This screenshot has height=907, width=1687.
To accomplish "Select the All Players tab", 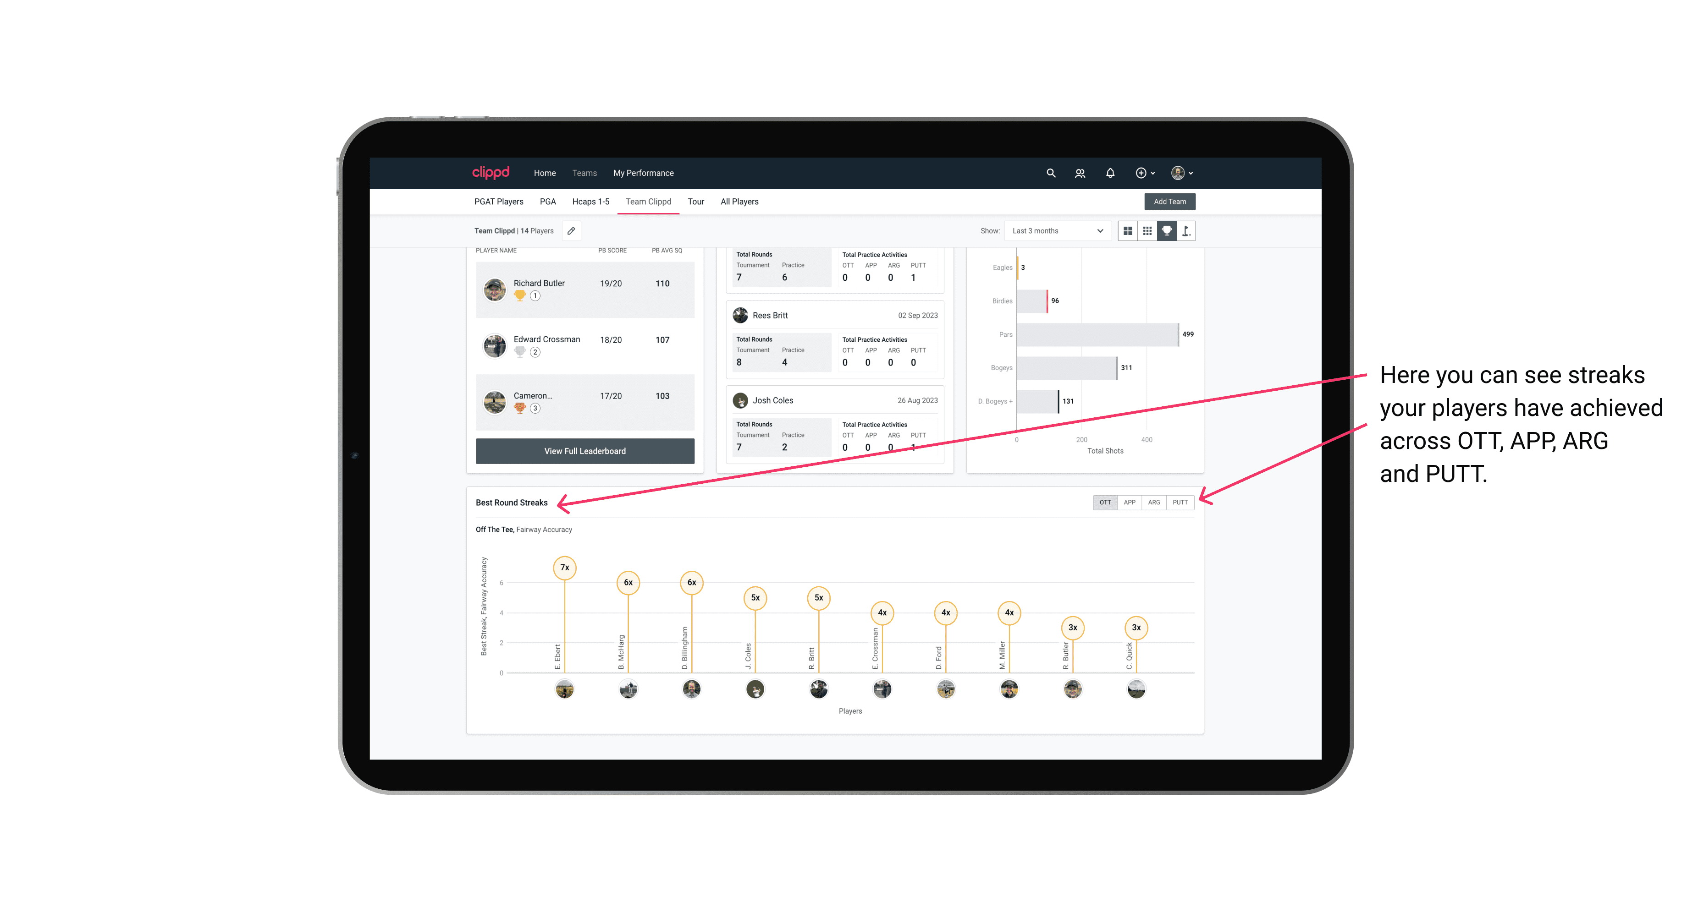I will coord(737,202).
